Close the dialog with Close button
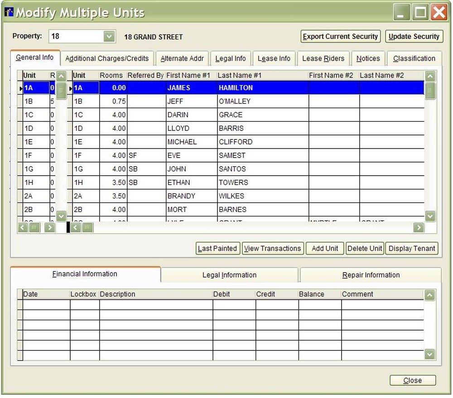The height and width of the screenshot is (398, 453). (412, 380)
